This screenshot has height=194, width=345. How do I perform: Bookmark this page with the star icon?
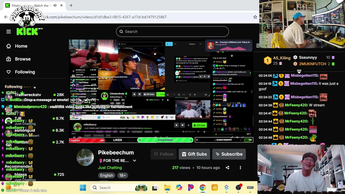[255, 17]
